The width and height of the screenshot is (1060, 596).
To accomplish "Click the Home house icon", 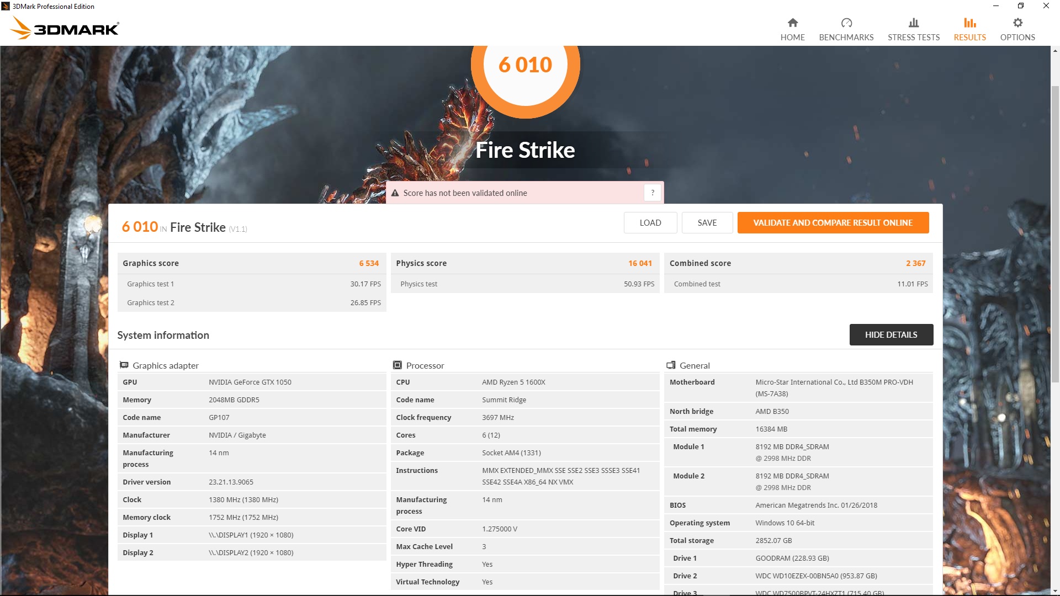I will point(792,23).
